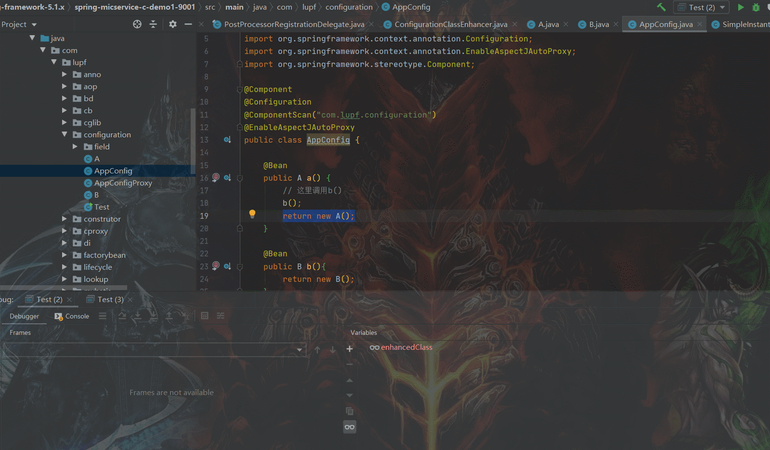
Task: Duplicate the watch with the copy icon
Action: 350,411
